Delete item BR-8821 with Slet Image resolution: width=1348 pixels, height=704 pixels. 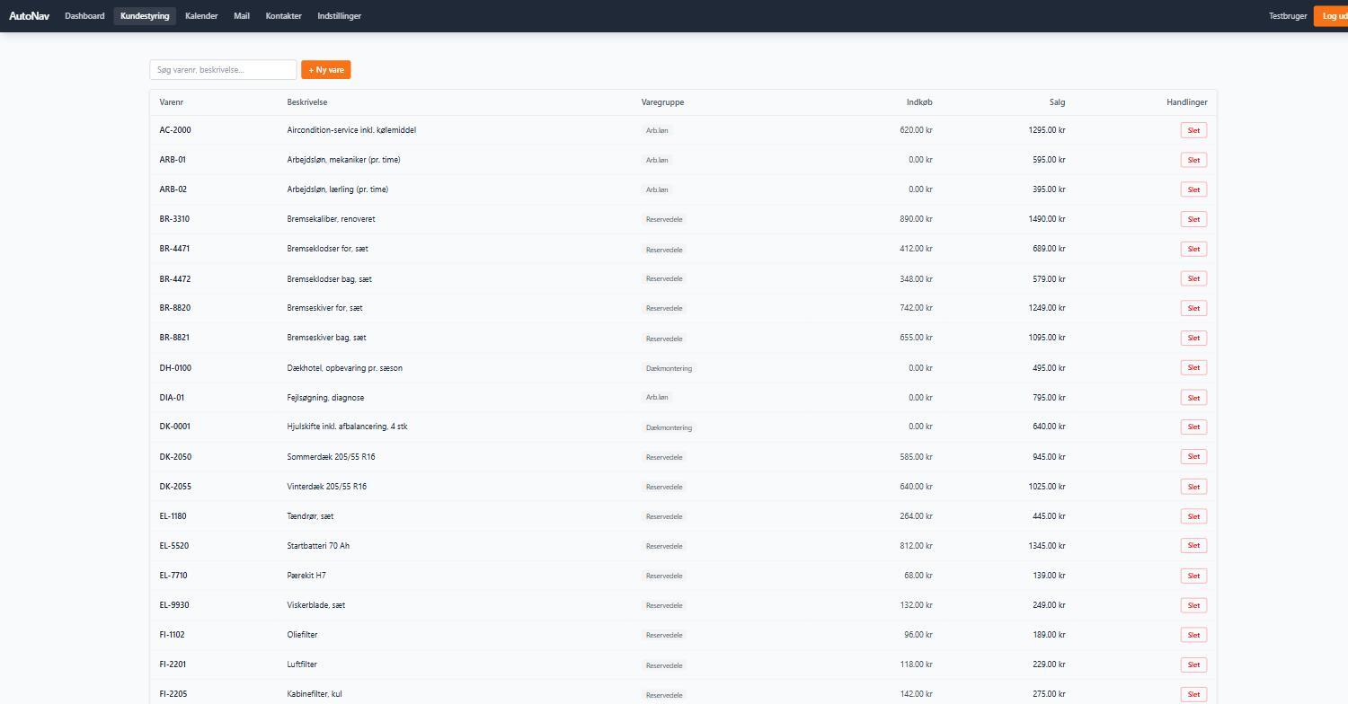[x=1193, y=338]
